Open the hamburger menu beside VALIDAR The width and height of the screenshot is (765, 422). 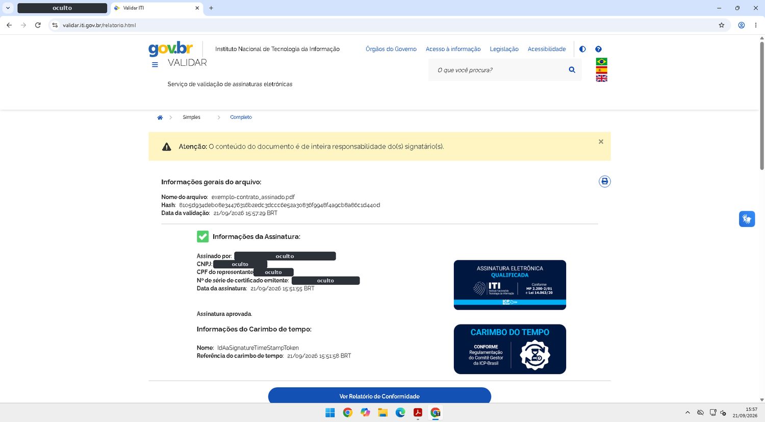click(155, 65)
